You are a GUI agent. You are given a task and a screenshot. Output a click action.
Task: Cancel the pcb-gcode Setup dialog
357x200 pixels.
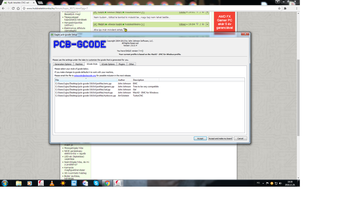pyautogui.click(x=240, y=138)
